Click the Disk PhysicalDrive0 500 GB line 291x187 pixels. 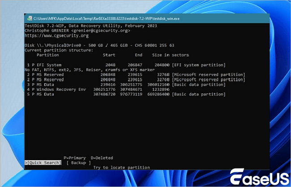pyautogui.click(x=99, y=45)
